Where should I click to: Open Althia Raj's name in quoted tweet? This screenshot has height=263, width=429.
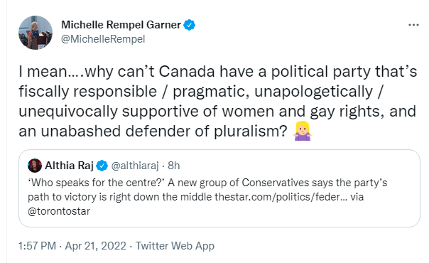point(70,166)
